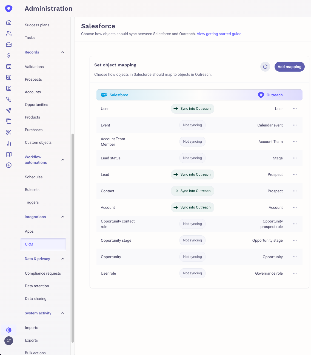Open the upload tray icon in the left rail
The height and width of the screenshot is (355, 311).
(9, 88)
